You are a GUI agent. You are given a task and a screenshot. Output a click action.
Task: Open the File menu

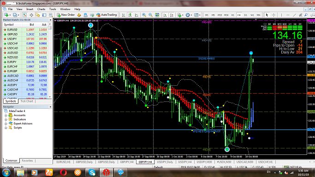tap(10, 9)
